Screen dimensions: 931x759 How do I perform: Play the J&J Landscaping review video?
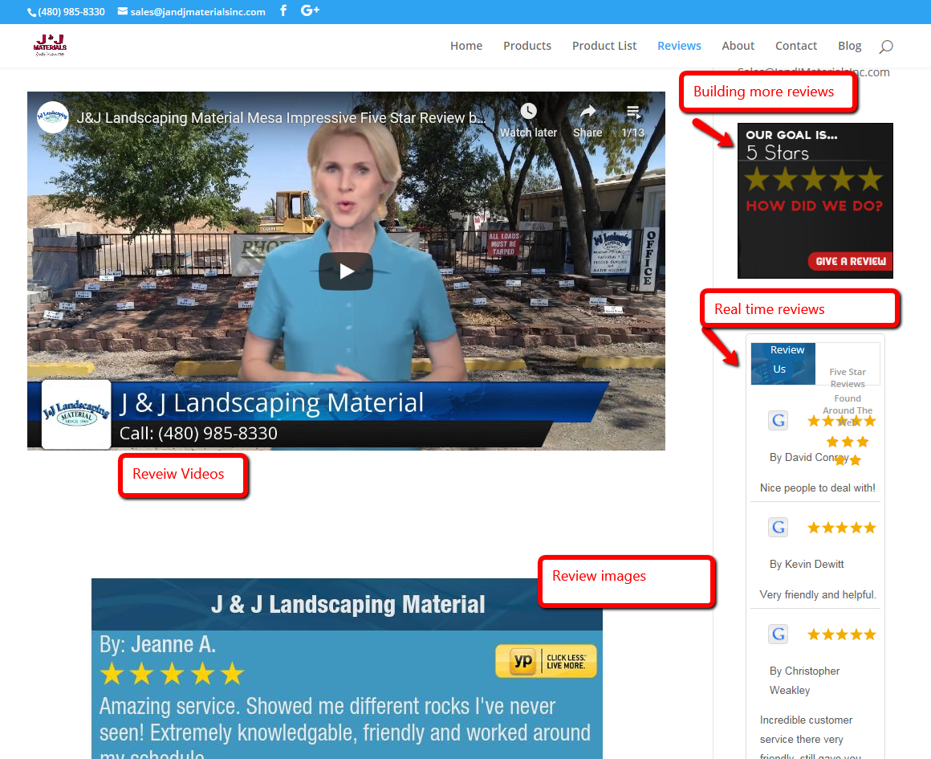[346, 271]
